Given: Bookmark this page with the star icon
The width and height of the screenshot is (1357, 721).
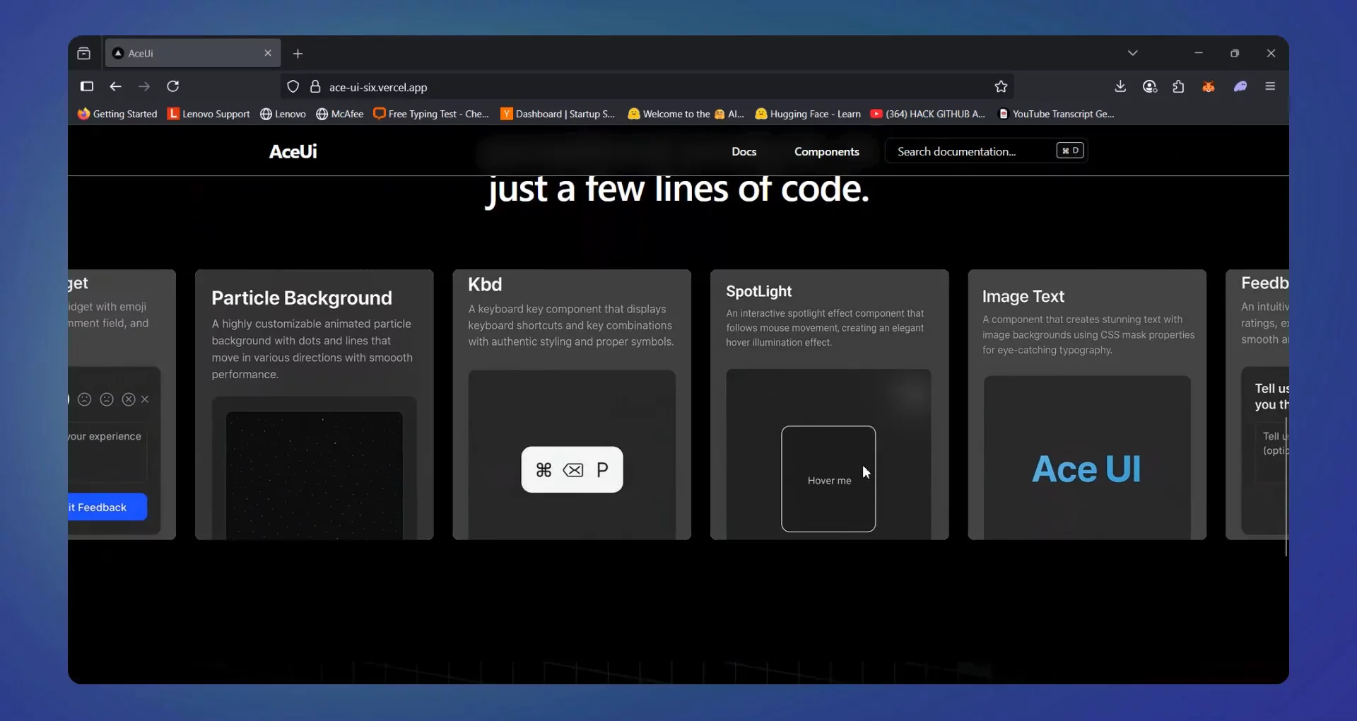Looking at the screenshot, I should coord(1001,87).
